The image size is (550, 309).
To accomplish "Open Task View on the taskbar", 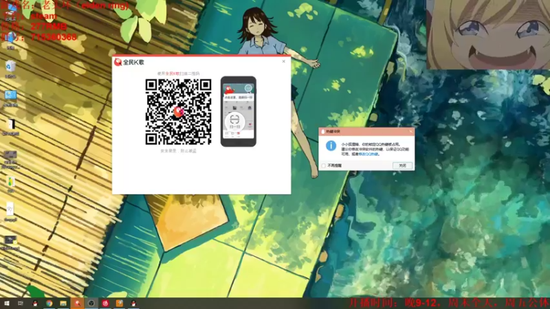I will coord(21,304).
